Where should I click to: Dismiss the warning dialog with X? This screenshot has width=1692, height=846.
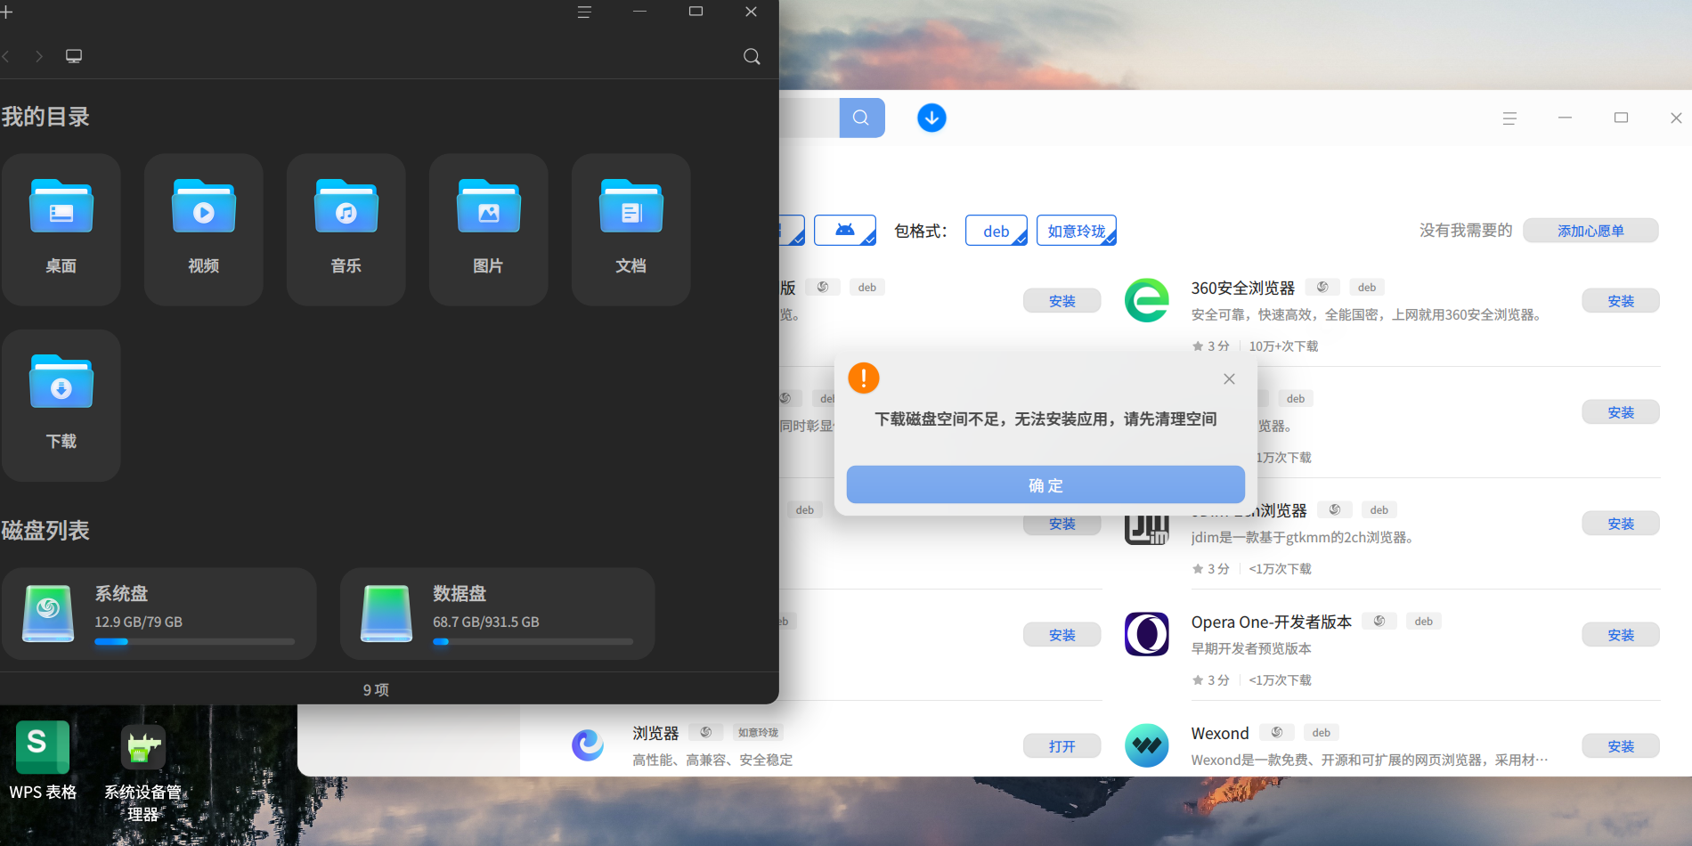tap(1229, 378)
